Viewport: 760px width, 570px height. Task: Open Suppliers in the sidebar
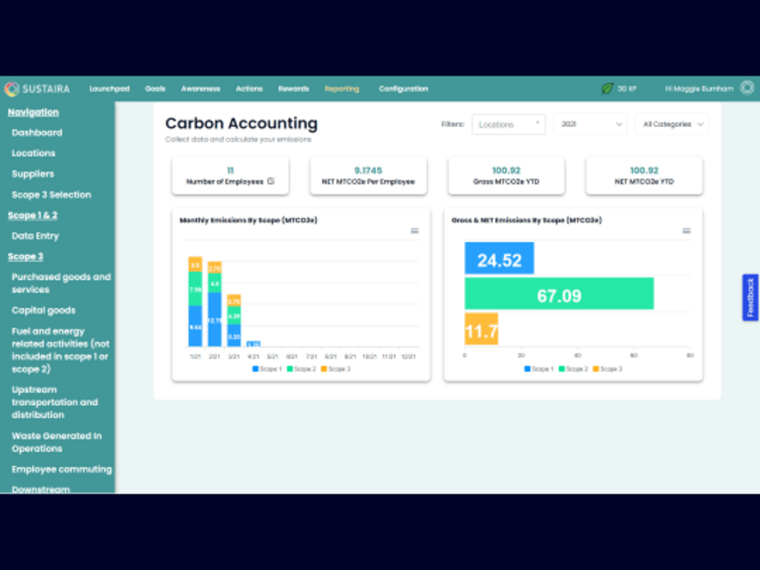click(x=33, y=174)
